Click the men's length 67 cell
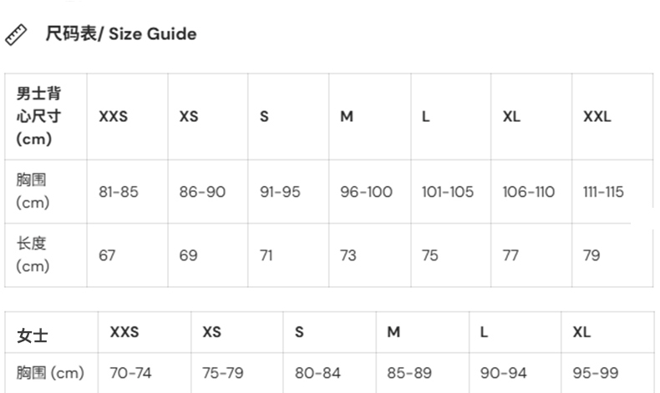 pos(107,255)
